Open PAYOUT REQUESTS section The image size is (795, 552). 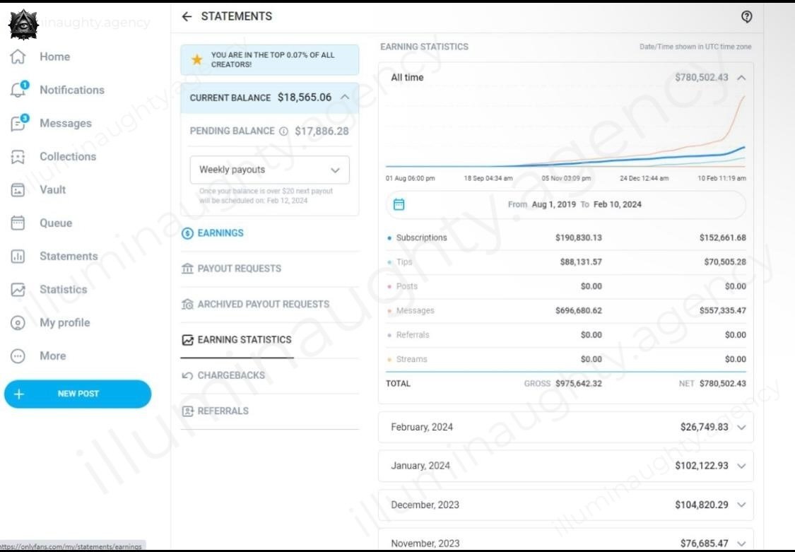coord(240,269)
